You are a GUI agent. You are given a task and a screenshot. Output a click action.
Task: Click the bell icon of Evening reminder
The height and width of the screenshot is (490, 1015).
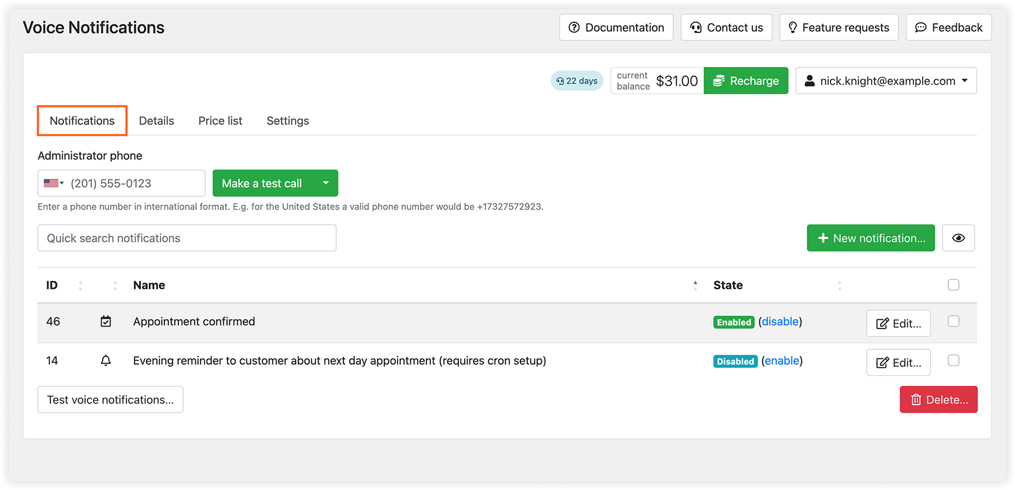click(x=106, y=361)
